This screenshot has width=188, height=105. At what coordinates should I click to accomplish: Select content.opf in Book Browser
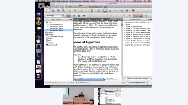[x=53, y=45]
